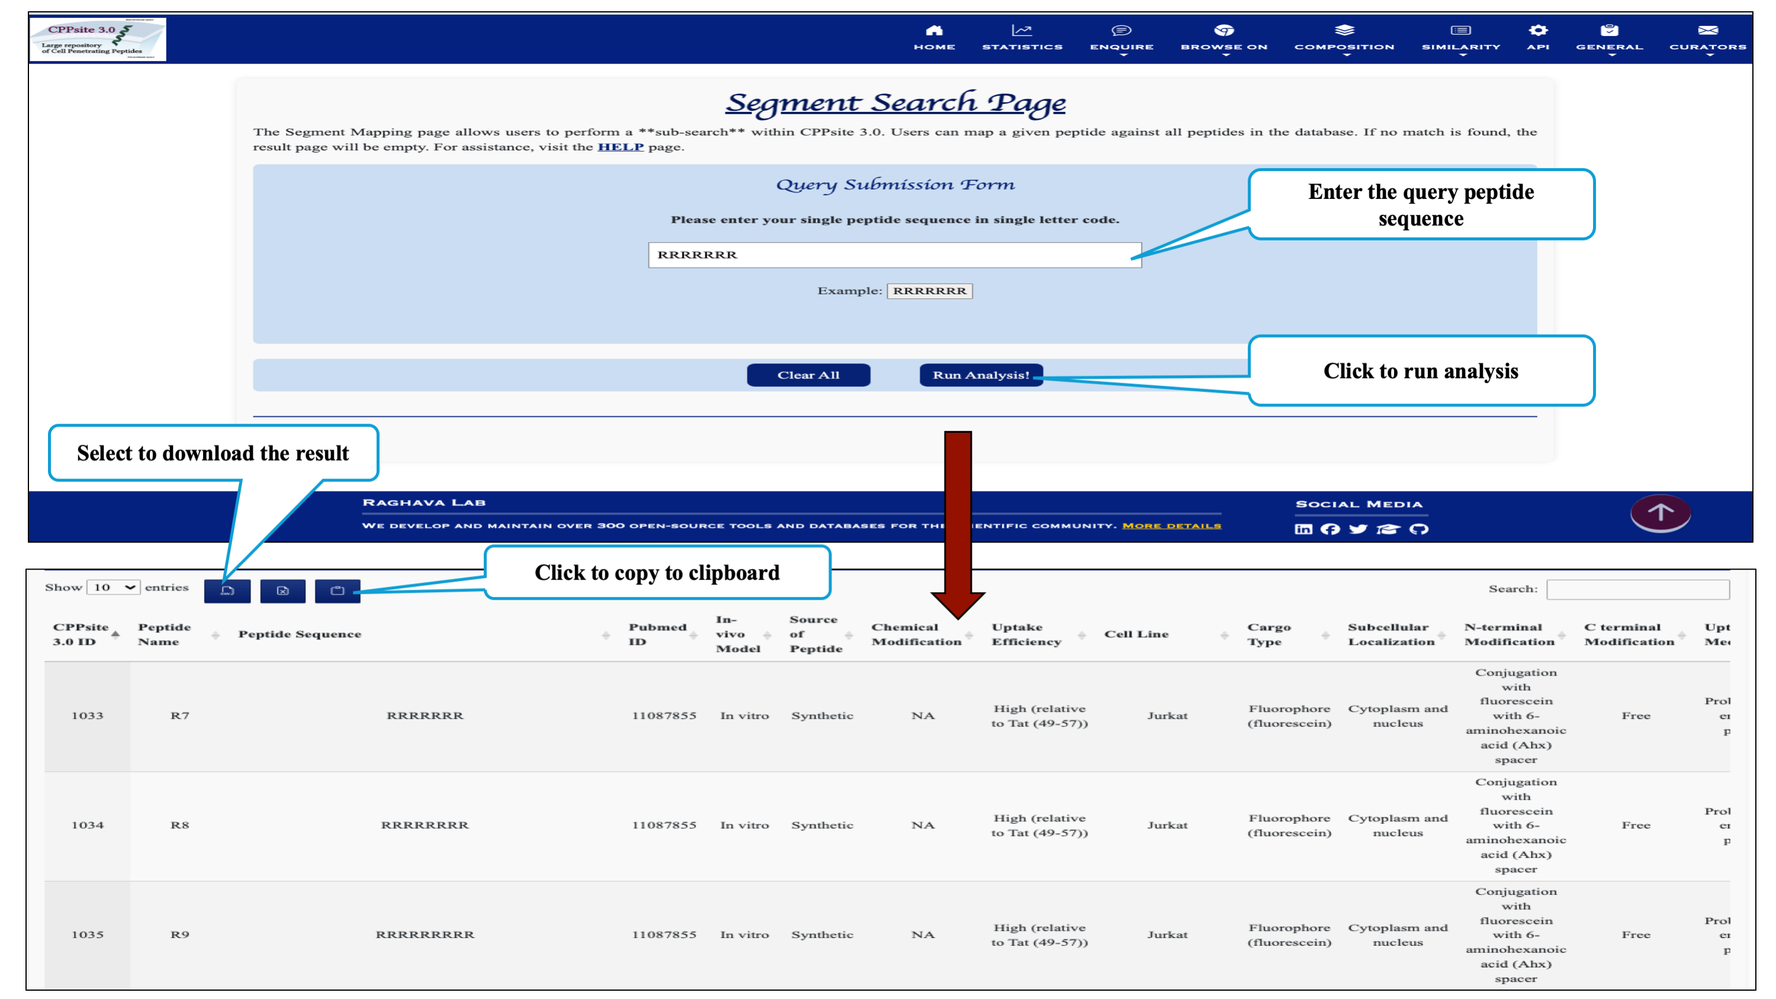Click the Excel export icon button
Screen dimensions: 1776x999
point(282,591)
